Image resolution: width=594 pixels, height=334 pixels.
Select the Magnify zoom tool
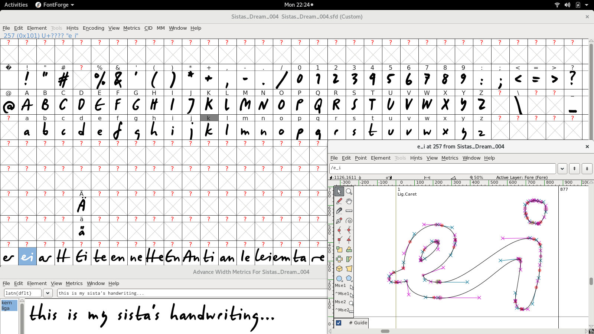(x=349, y=191)
